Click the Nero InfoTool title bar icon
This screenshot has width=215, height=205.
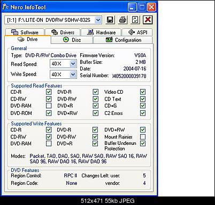coord(6,7)
